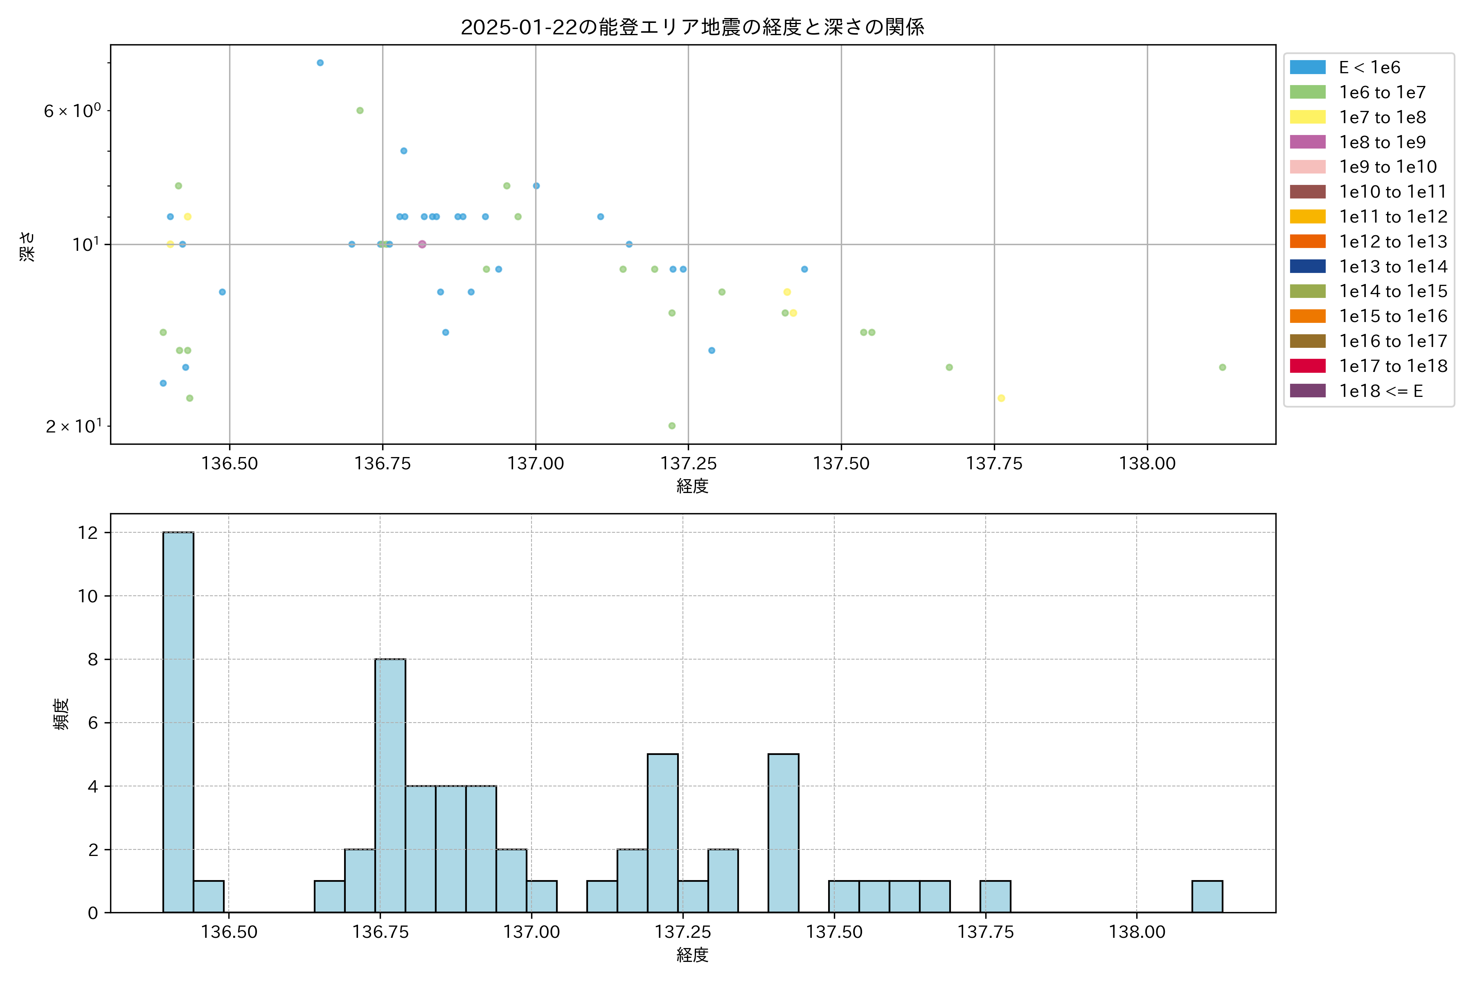Click the blue E < 1e6 legend swatch
This screenshot has height=982, width=1473.
click(x=1307, y=67)
